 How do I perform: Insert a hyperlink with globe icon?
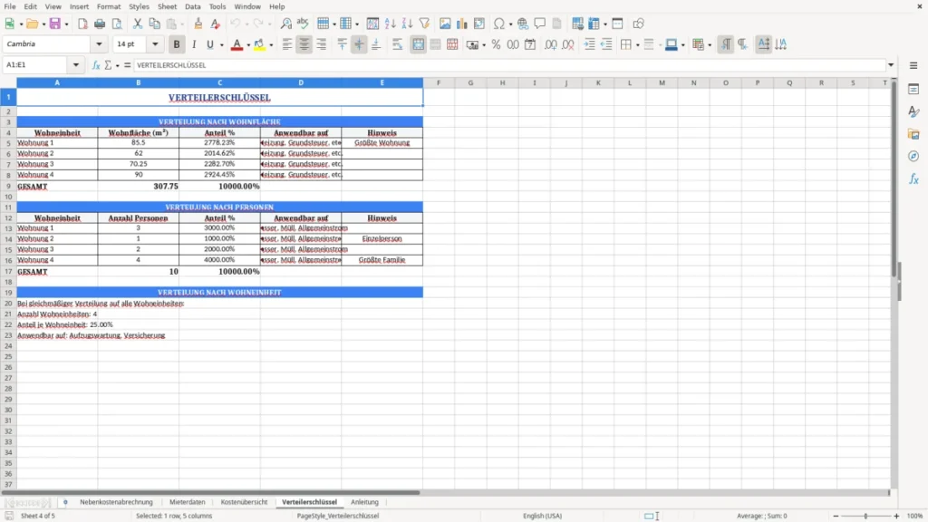coord(523,24)
